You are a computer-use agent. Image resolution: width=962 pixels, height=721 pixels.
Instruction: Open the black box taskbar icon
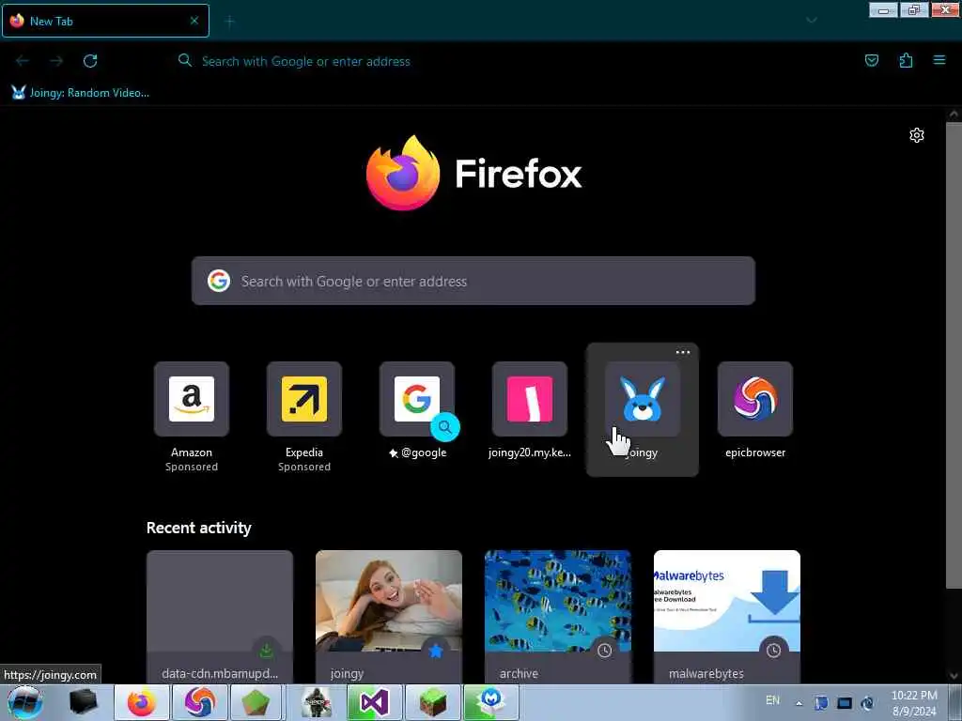pos(84,702)
